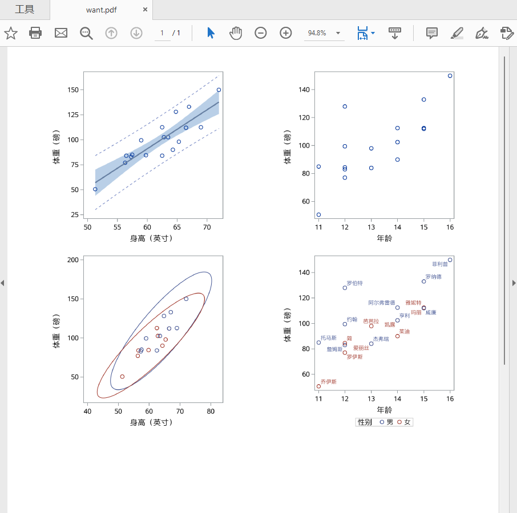
Task: Zoom out with the minus icon
Action: pyautogui.click(x=260, y=33)
